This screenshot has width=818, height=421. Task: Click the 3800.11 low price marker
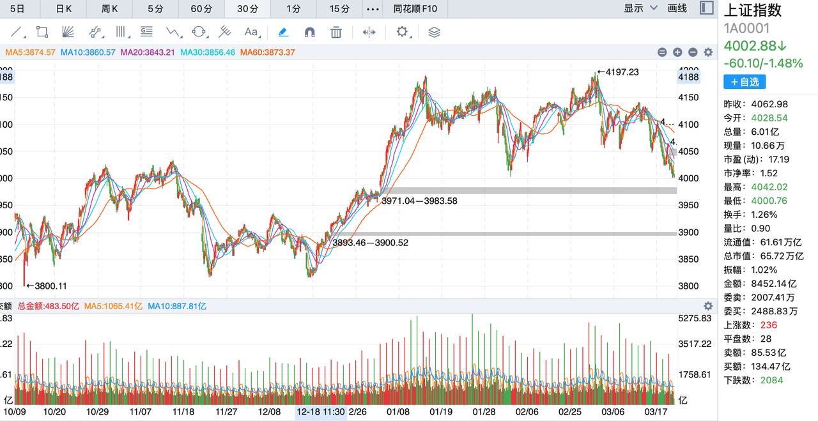click(46, 286)
